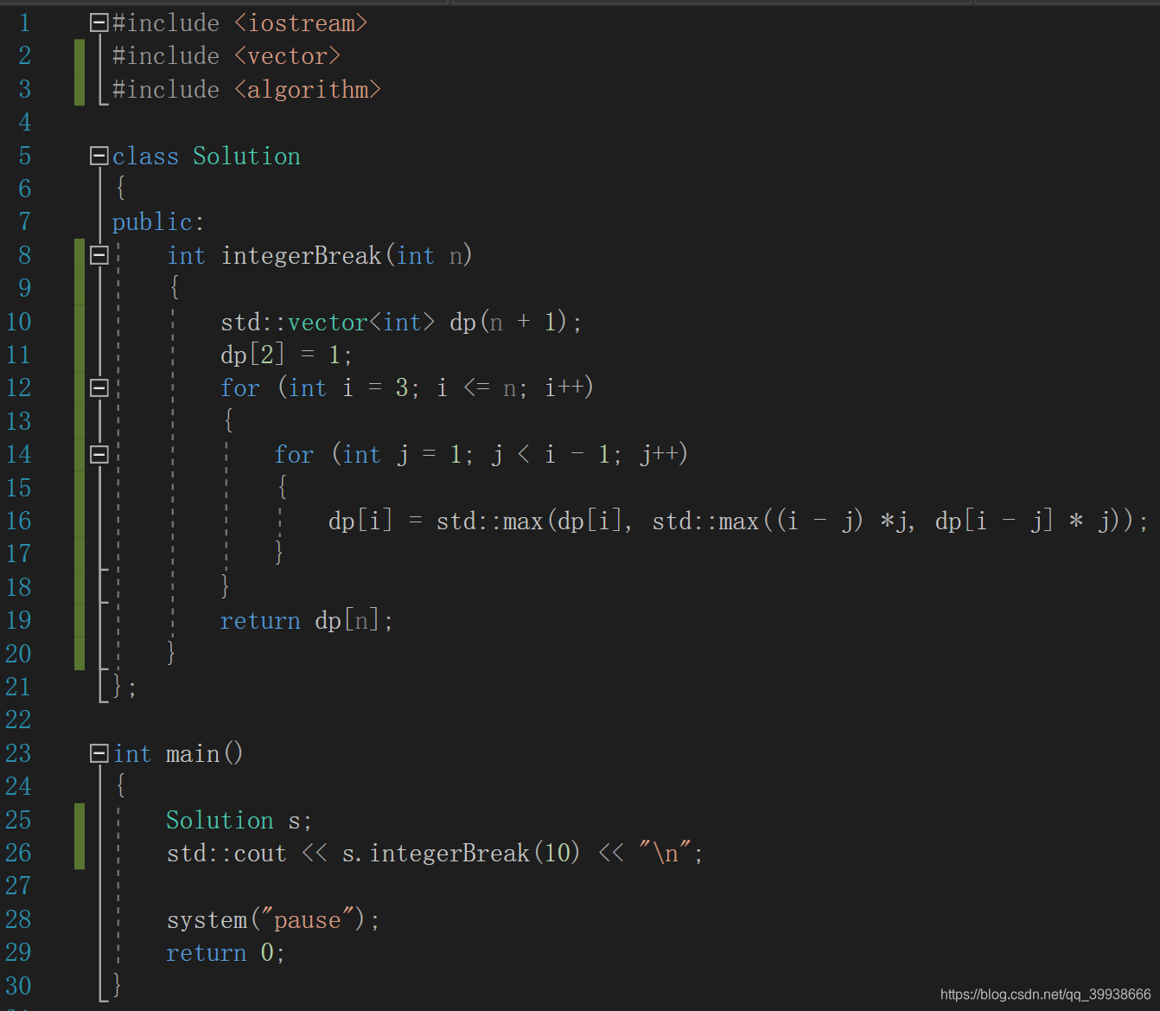The image size is (1160, 1011).
Task: Click '<vector>' in the second include
Action: [x=288, y=56]
